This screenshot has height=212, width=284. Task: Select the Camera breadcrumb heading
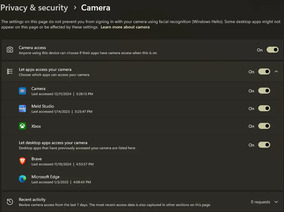(x=96, y=7)
